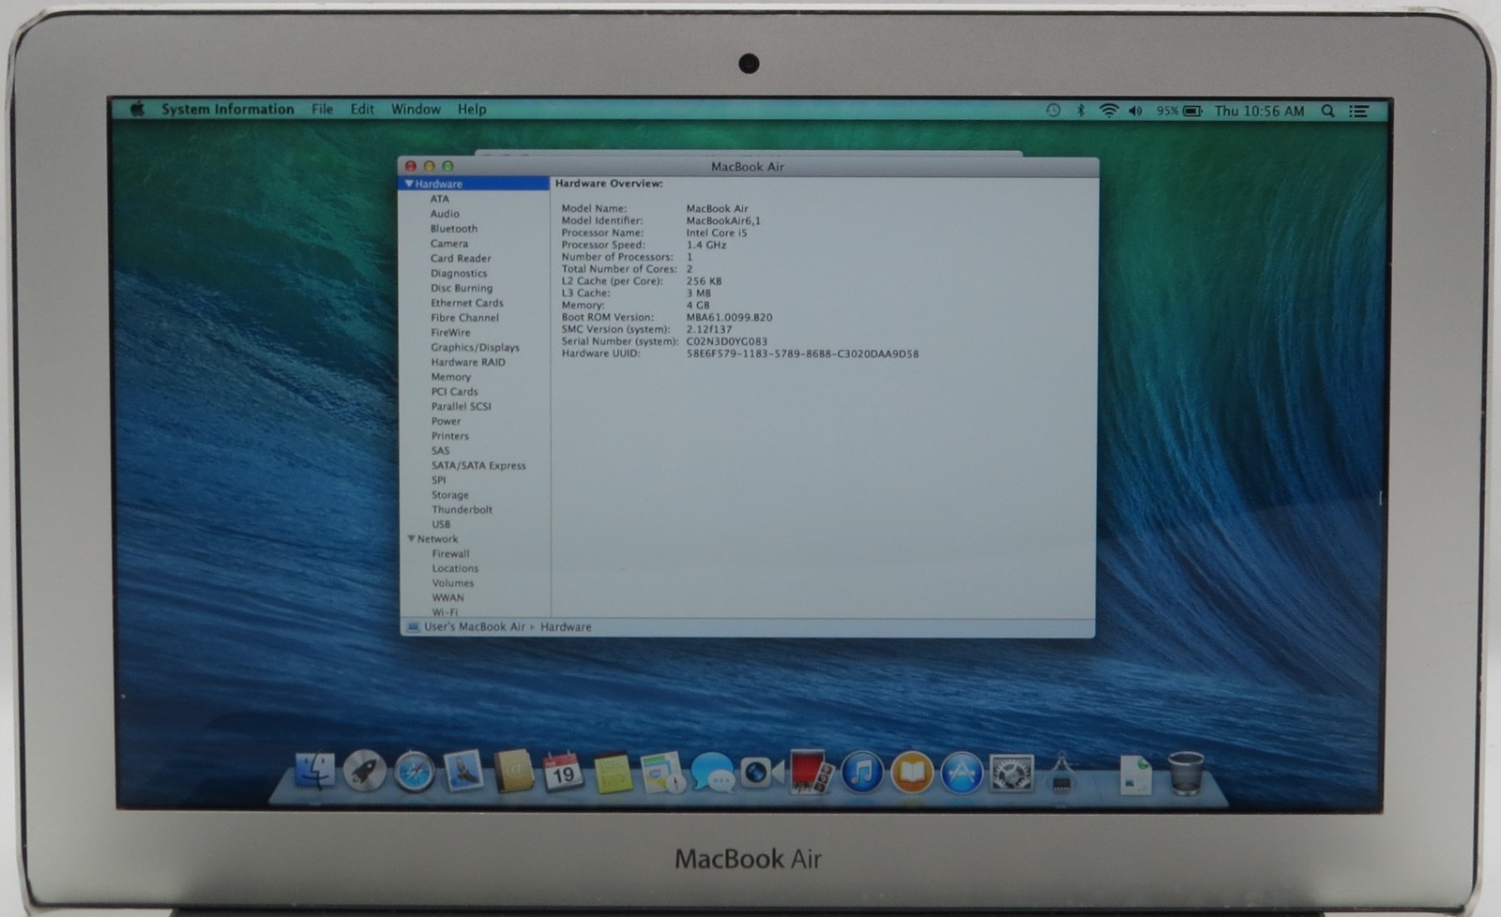Select Ethernet Cards in the sidebar

pos(467,303)
